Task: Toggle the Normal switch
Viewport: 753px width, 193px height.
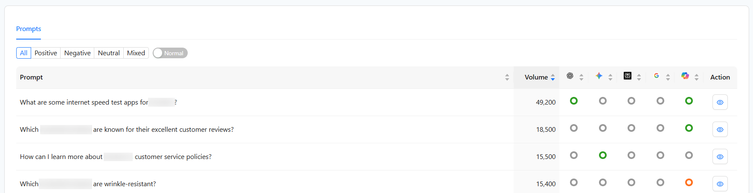Action: [170, 53]
